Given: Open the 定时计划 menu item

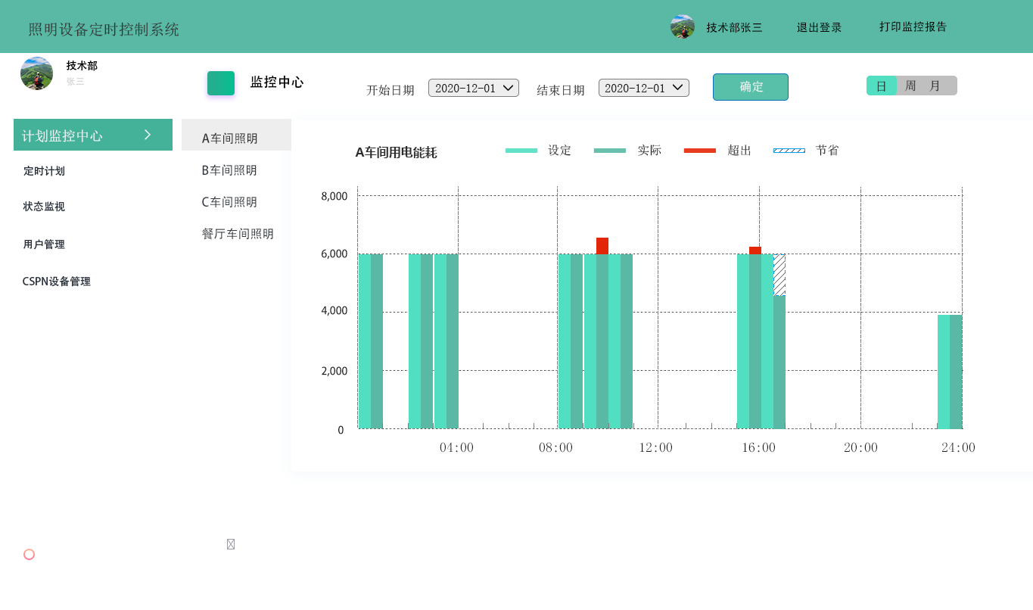Looking at the screenshot, I should pos(44,171).
